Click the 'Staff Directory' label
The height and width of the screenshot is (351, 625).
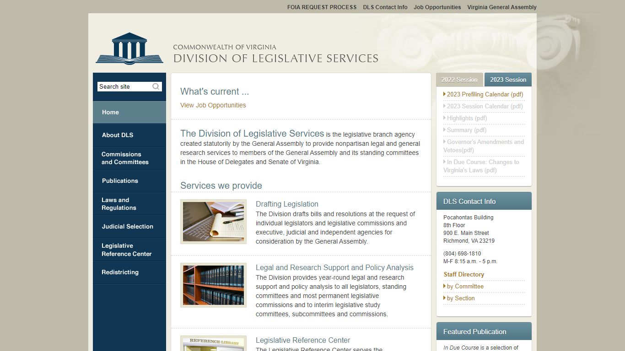pyautogui.click(x=464, y=274)
